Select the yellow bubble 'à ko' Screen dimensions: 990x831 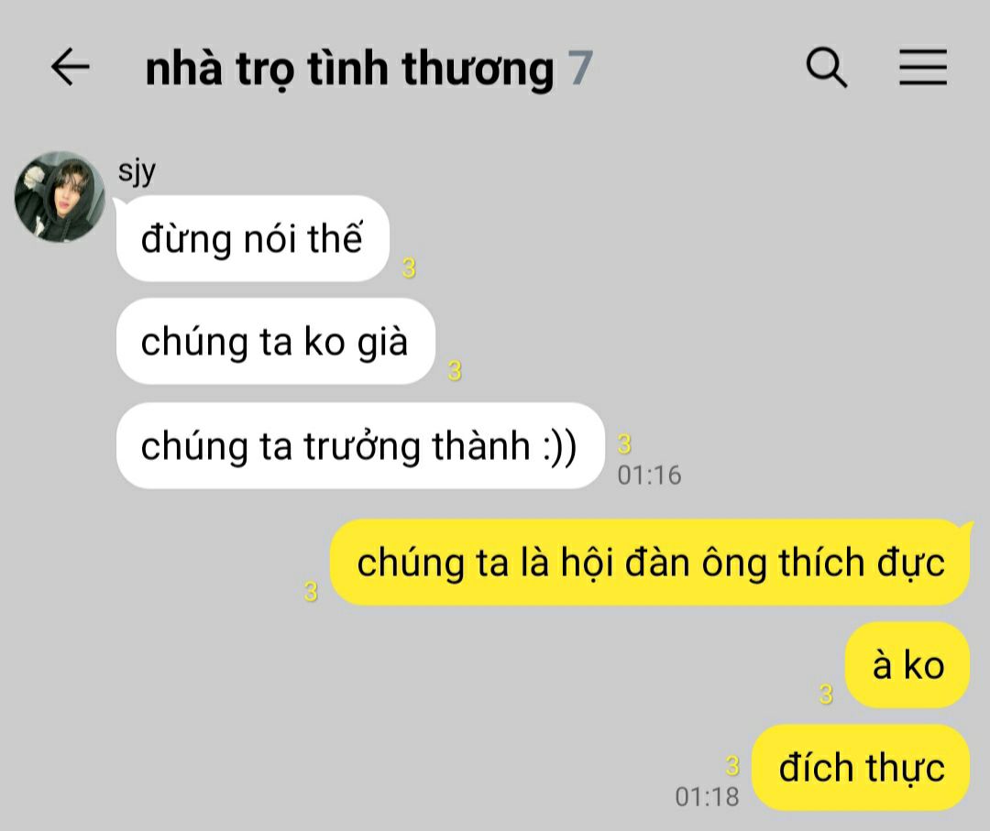pyautogui.click(x=907, y=665)
